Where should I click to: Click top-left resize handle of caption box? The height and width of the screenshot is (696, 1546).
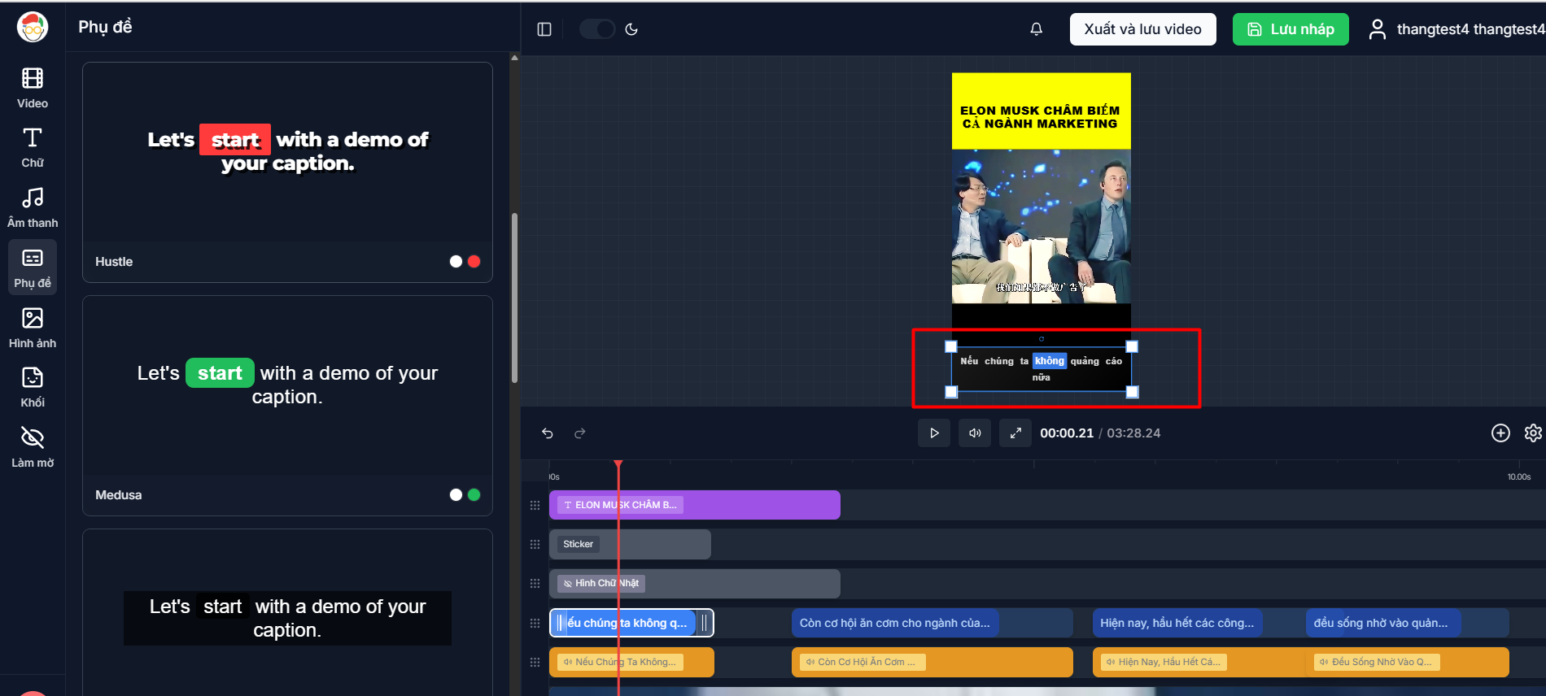tap(951, 346)
